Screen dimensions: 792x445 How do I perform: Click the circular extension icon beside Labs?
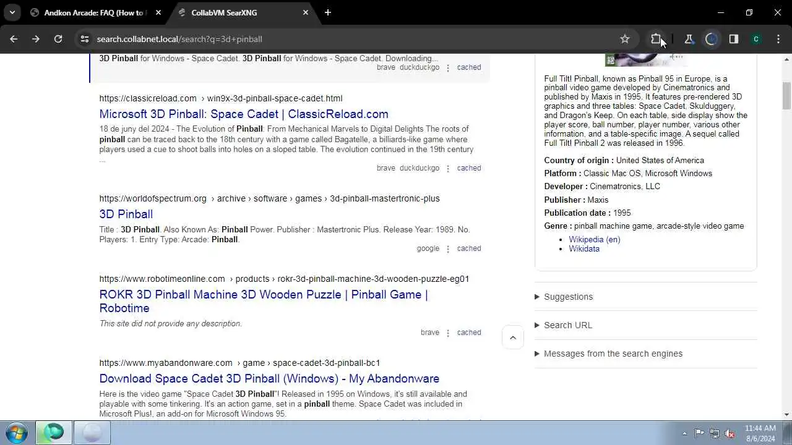click(x=711, y=39)
